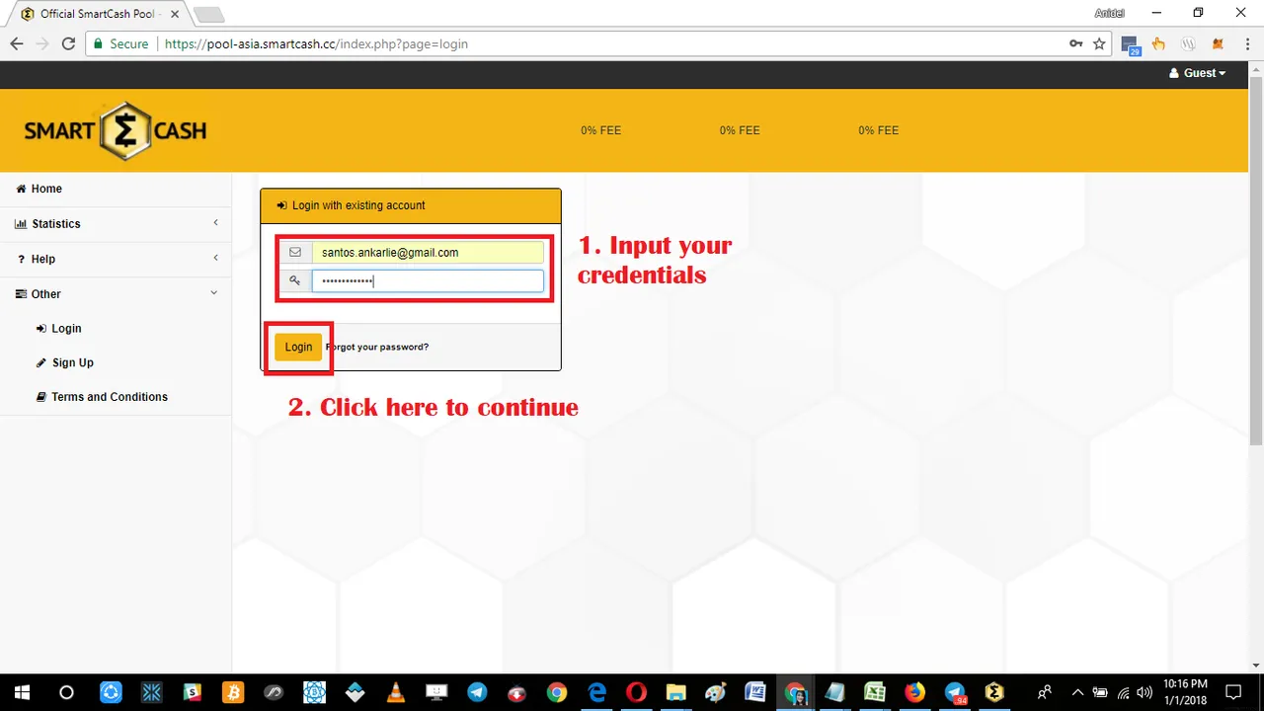Open Chrome's three-dot menu
This screenshot has width=1264, height=711.
point(1246,43)
